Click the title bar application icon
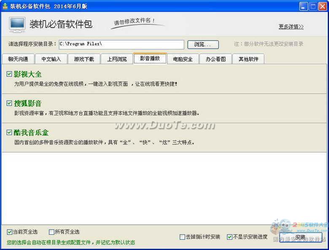This screenshot has height=250, width=329. pos(5,6)
